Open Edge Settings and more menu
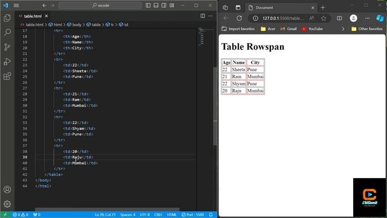Screen dimensions: 387x218 click(367, 18)
